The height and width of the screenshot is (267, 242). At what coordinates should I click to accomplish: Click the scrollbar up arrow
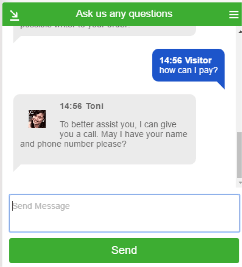click(240, 32)
